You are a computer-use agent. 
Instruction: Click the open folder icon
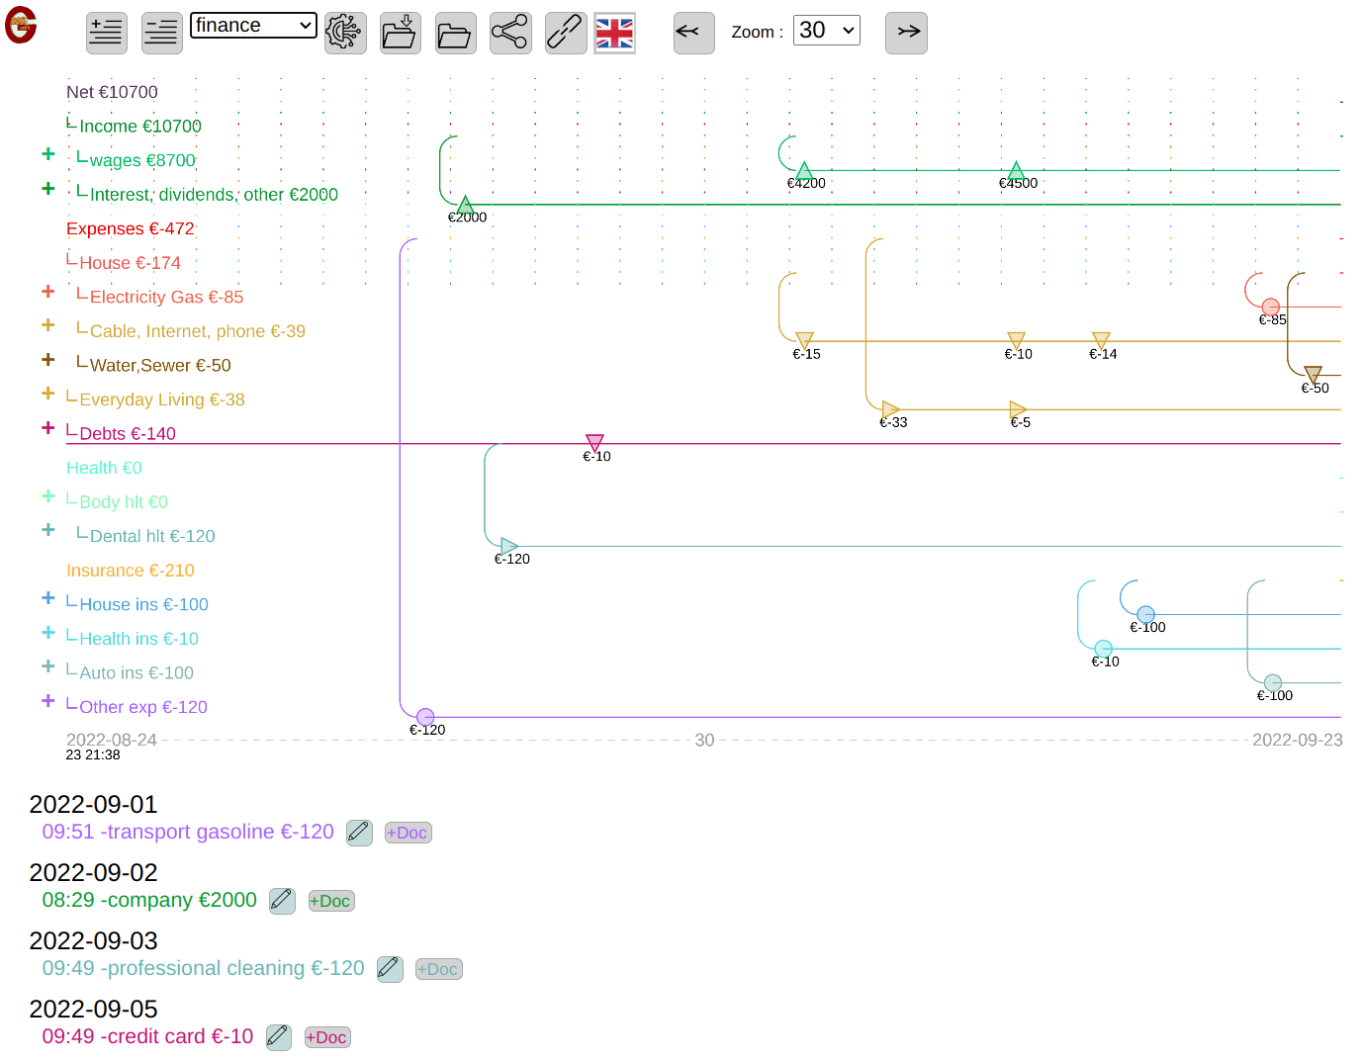(x=456, y=33)
